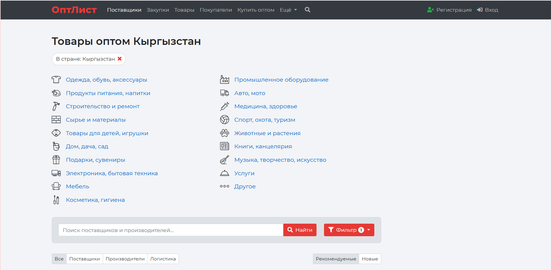Click the newspaper icon for Книги, канцелярия

225,147
